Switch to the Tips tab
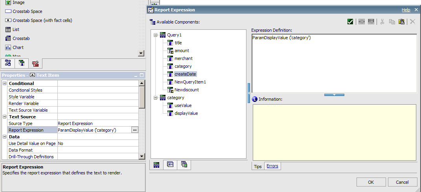This screenshot has height=192, width=421. coord(258,166)
